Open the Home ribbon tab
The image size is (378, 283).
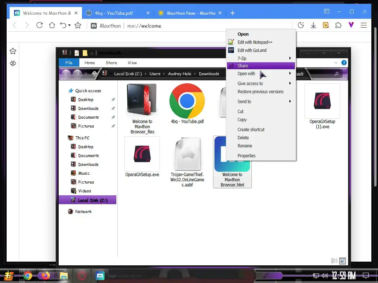coord(90,63)
